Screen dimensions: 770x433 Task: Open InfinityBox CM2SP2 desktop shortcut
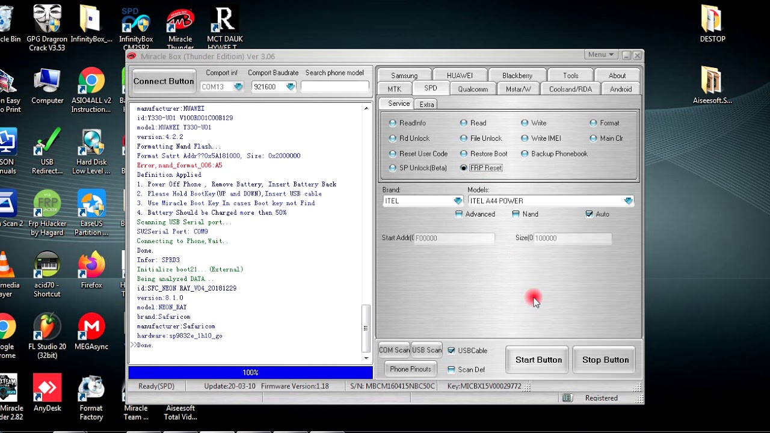click(x=136, y=29)
